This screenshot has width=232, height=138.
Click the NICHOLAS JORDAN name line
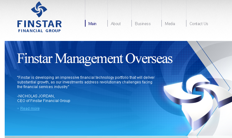(x=36, y=96)
